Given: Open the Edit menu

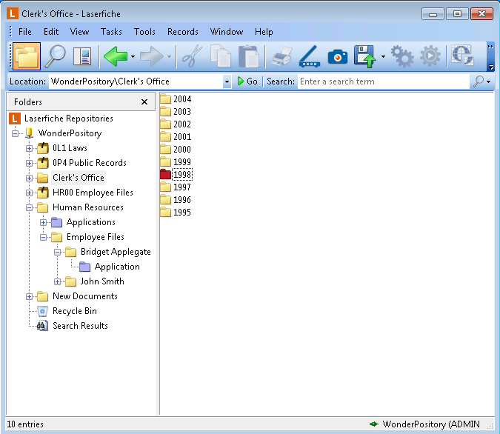Looking at the screenshot, I should point(51,32).
